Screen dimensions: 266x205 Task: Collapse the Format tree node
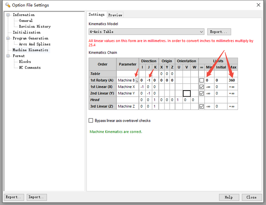pos(8,56)
